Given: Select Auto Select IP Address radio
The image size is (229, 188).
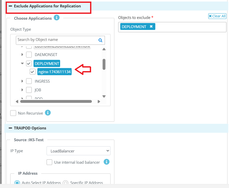Looking at the screenshot, I should pos(17,183).
